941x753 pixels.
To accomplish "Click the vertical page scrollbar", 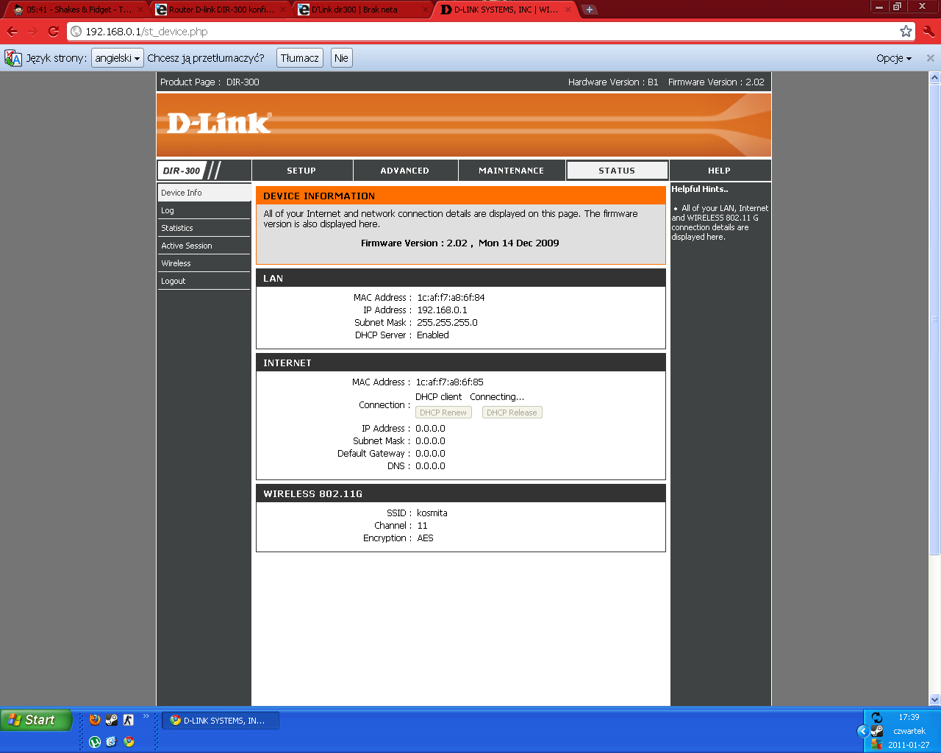I will pyautogui.click(x=935, y=319).
